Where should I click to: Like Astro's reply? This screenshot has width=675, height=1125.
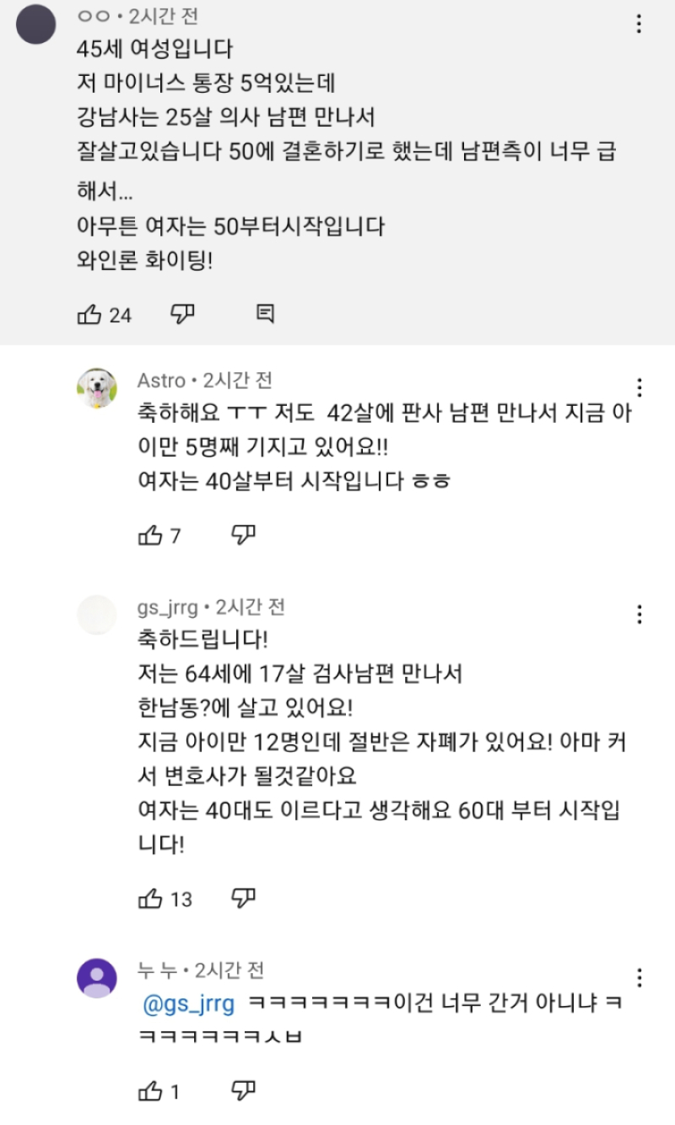click(x=149, y=535)
